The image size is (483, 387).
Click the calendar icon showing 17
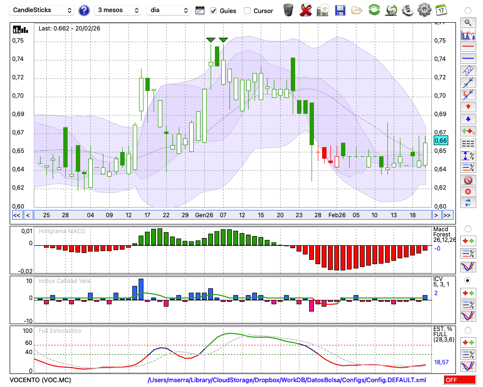point(440,10)
